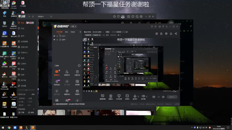The width and height of the screenshot is (232, 130).
Task: Click the Douyu window refresh icon
Action: [x=33, y=16]
